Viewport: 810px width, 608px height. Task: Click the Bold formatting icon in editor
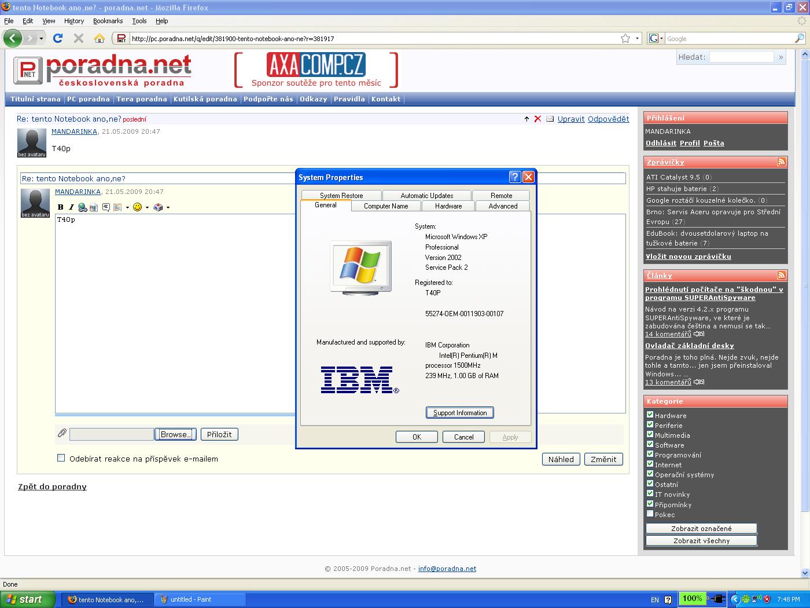tap(61, 207)
